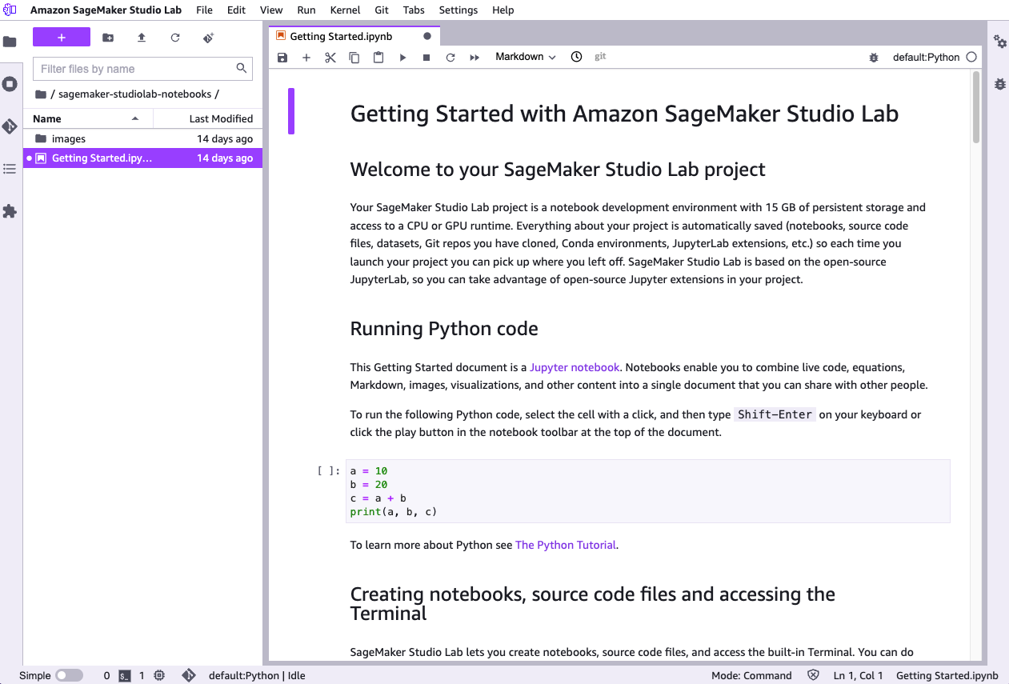Open the Edit menu
Image resolution: width=1009 pixels, height=684 pixels.
click(x=236, y=10)
